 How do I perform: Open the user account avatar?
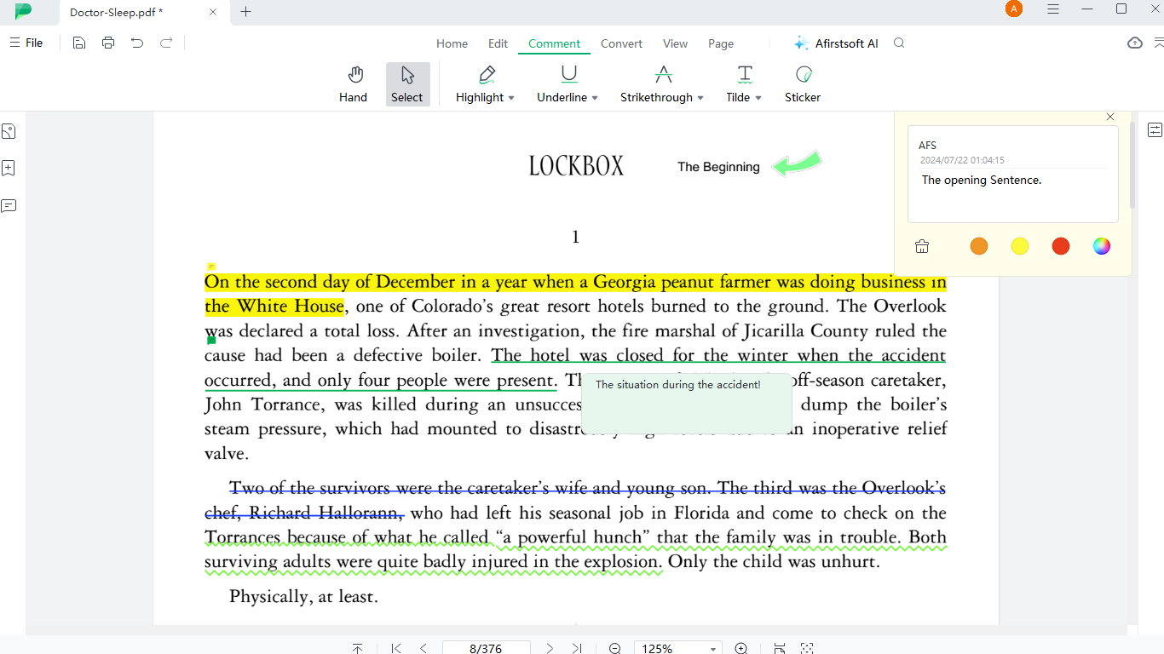coord(1014,9)
